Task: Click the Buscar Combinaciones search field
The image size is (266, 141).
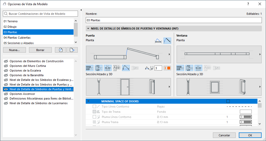Action: point(40,14)
